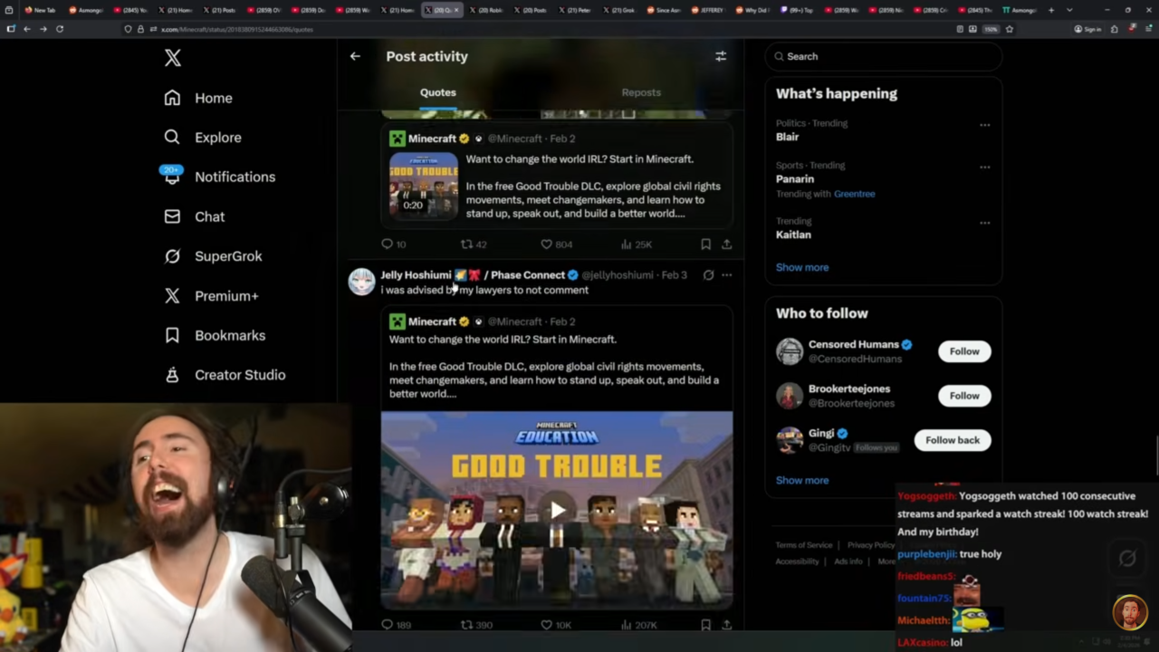Select the JEFFEREY browser tab
This screenshot has height=652, width=1159.
(x=710, y=10)
